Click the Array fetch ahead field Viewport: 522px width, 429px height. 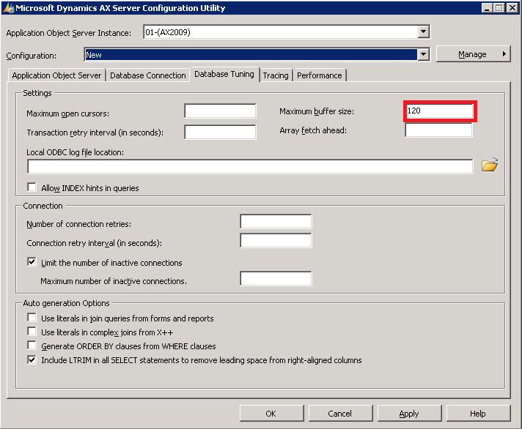[438, 130]
